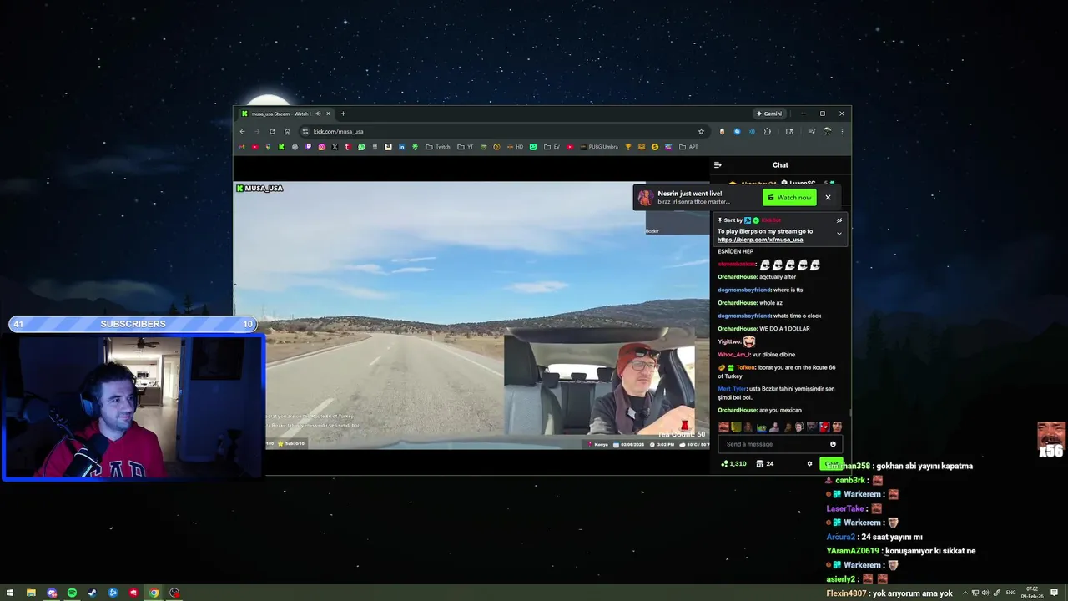
Task: Open the green Kick bookmark icon
Action: pos(281,147)
